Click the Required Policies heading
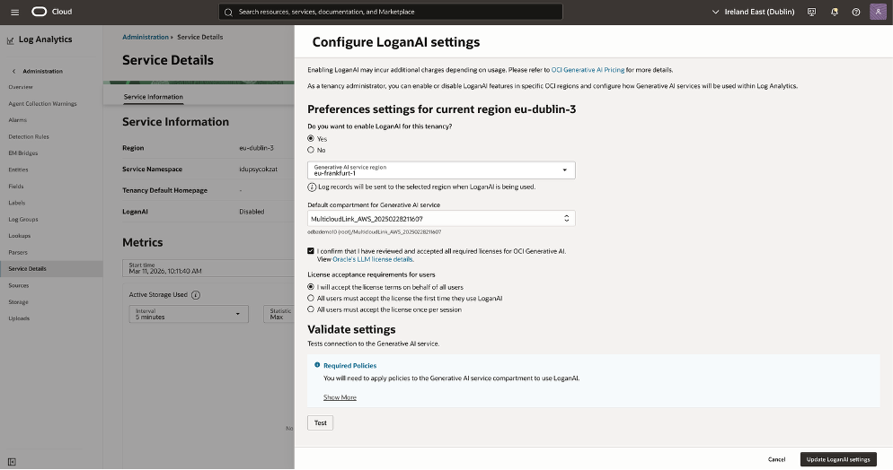Screen dimensions: 893x470 pyautogui.click(x=349, y=365)
